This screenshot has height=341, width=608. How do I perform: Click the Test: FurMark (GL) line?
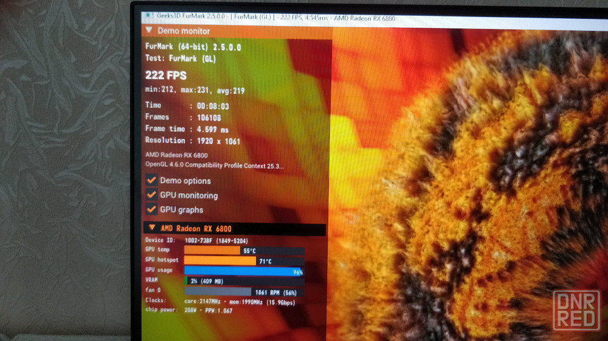181,58
